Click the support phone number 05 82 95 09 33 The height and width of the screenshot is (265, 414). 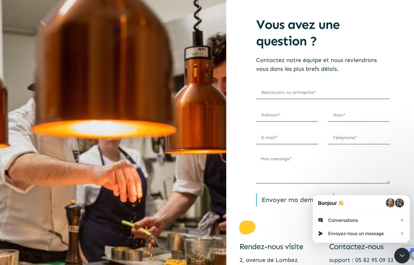(x=374, y=260)
